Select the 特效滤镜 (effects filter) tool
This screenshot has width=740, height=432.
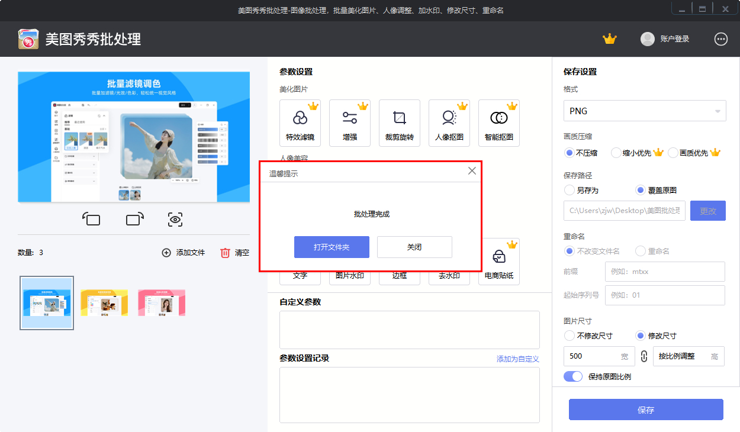[300, 122]
